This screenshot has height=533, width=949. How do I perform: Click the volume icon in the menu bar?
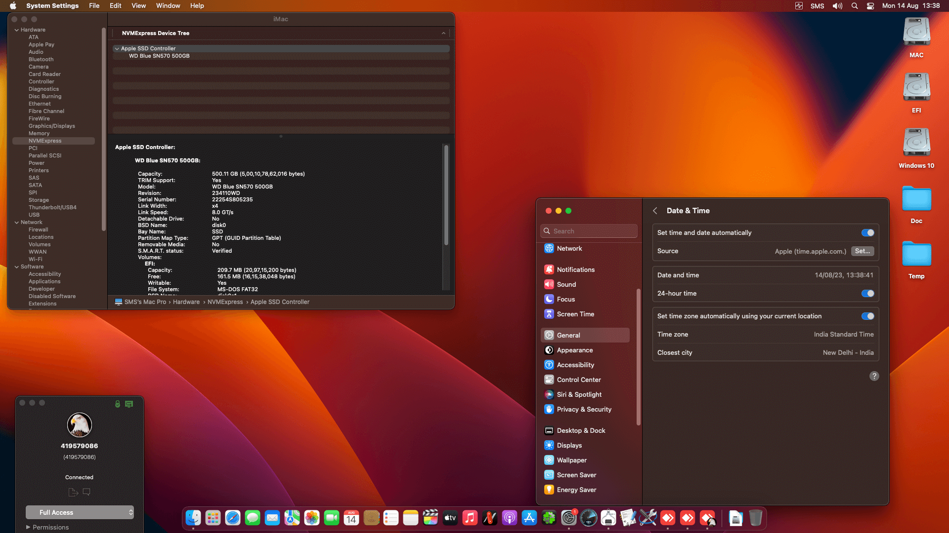[837, 6]
